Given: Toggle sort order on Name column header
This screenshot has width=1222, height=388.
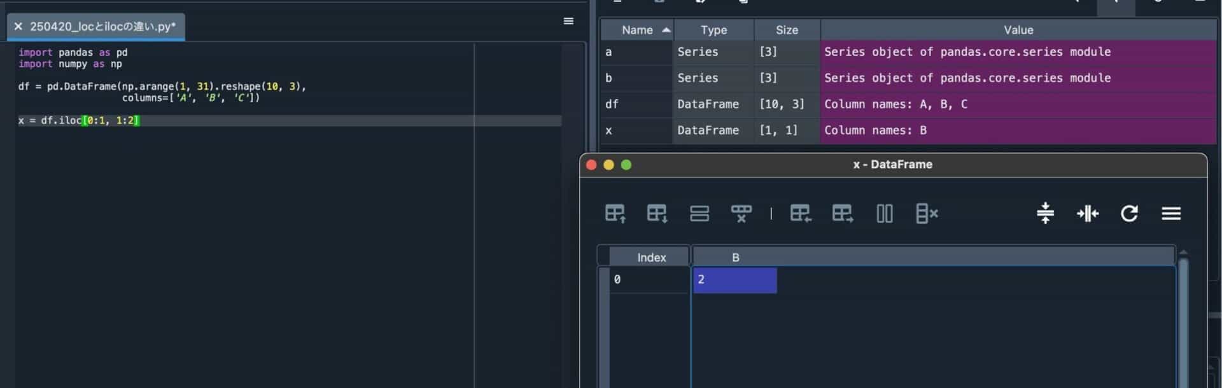Looking at the screenshot, I should pos(637,30).
